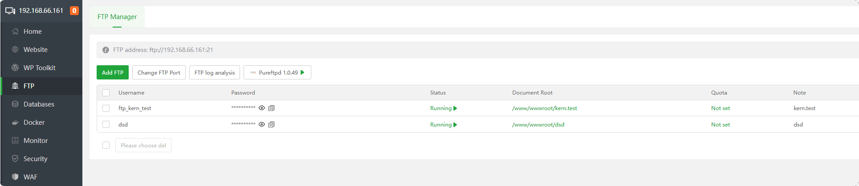The height and width of the screenshot is (186, 859).
Task: Open Databases from the sidebar
Action: [x=39, y=104]
